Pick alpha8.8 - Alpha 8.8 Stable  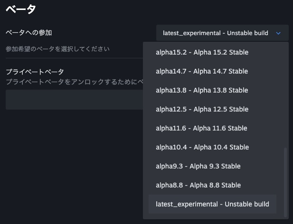pyautogui.click(x=198, y=185)
